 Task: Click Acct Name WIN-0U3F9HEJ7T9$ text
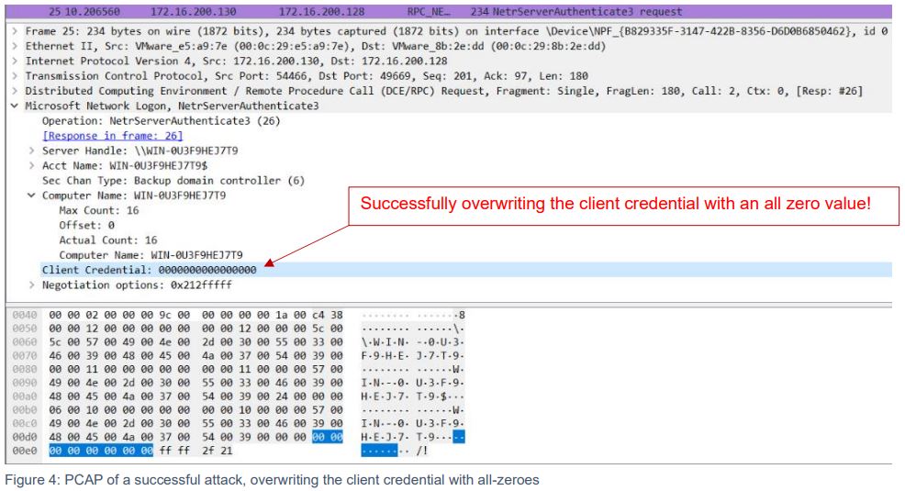click(x=125, y=165)
